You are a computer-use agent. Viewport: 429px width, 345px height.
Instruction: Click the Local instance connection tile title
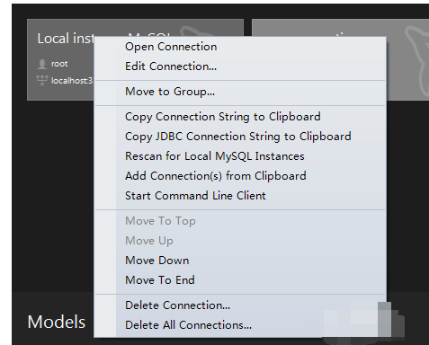66,39
